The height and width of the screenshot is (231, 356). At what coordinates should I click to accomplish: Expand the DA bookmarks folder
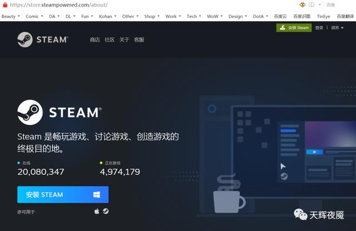coord(55,16)
